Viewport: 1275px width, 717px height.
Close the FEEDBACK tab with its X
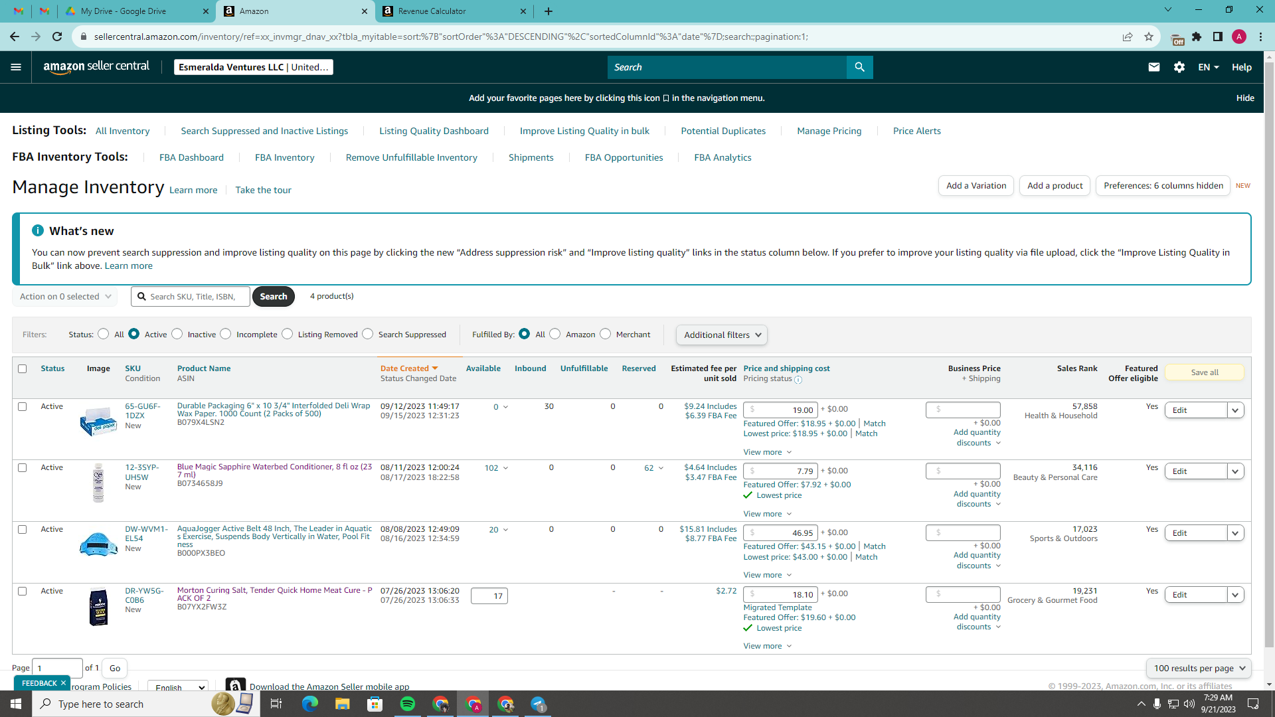click(63, 683)
